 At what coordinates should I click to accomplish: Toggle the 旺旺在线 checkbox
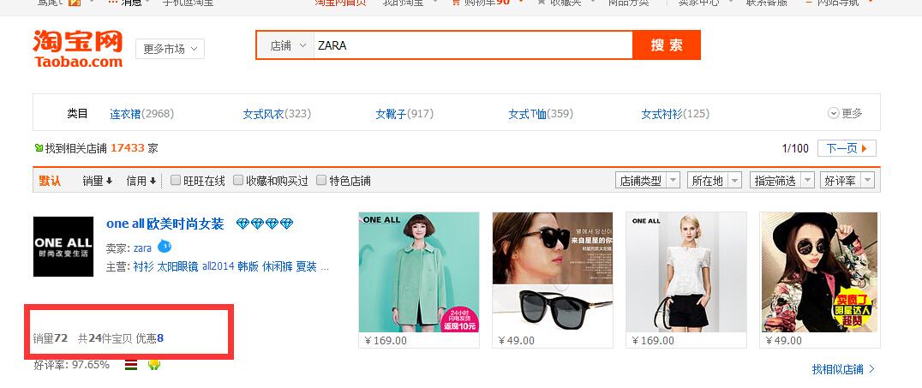pyautogui.click(x=175, y=180)
